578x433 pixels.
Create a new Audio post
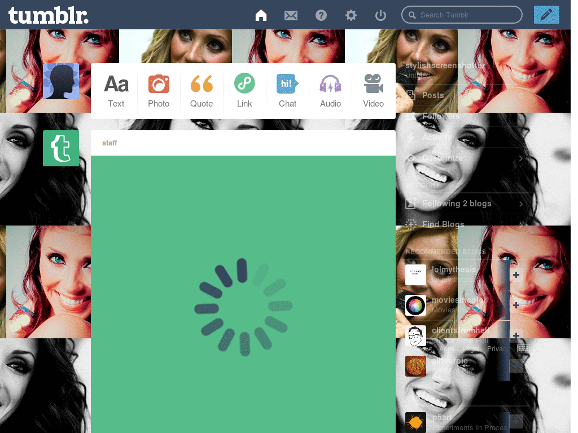330,91
